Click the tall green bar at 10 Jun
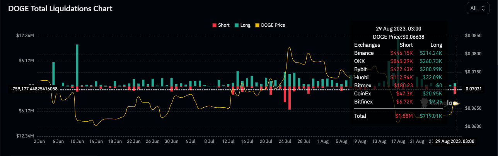Image resolution: width=498 pixels, height=156 pixels. [77, 65]
